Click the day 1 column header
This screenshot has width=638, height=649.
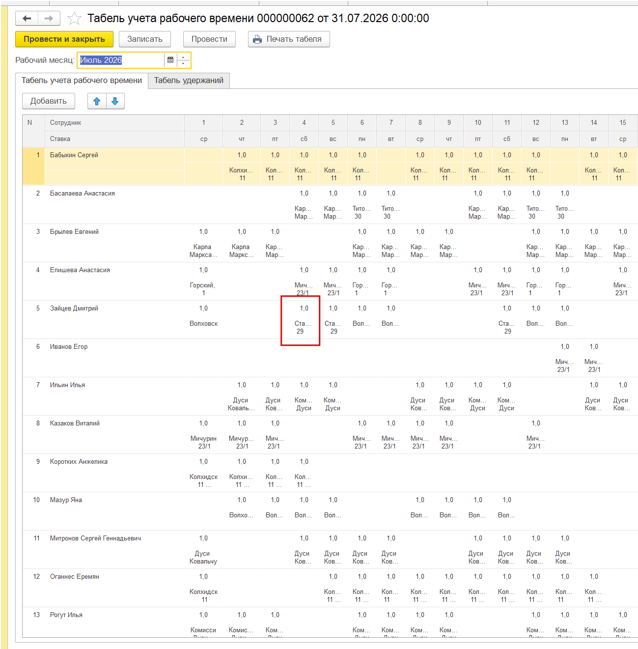[x=203, y=123]
